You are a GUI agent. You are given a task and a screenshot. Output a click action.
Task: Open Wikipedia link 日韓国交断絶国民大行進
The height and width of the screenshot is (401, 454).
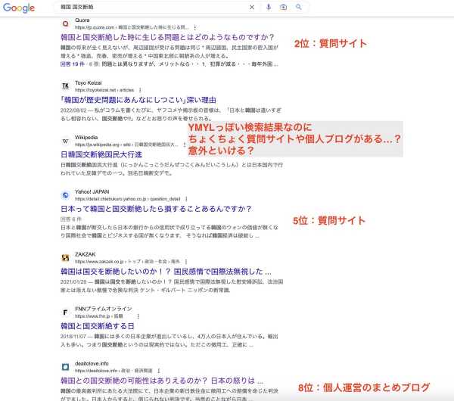101,154
